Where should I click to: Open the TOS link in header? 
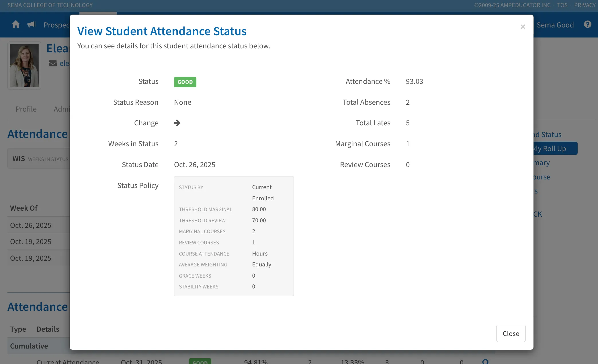pyautogui.click(x=562, y=5)
